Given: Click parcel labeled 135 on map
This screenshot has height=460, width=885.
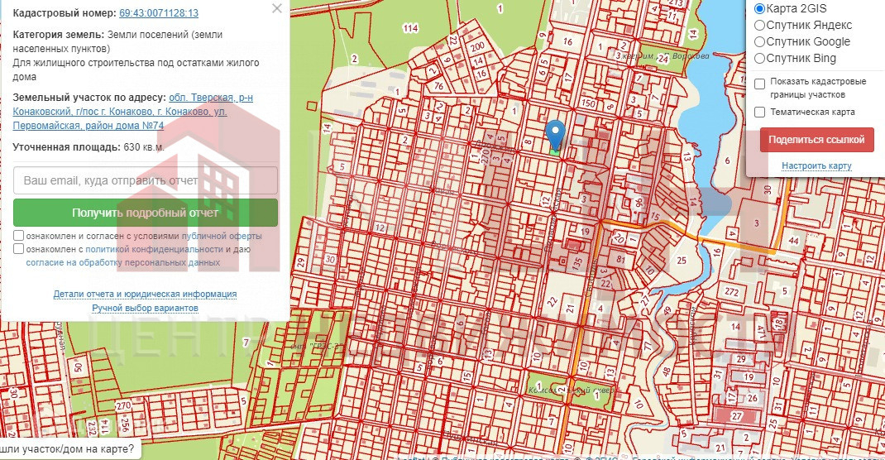Looking at the screenshot, I should coord(576,262).
